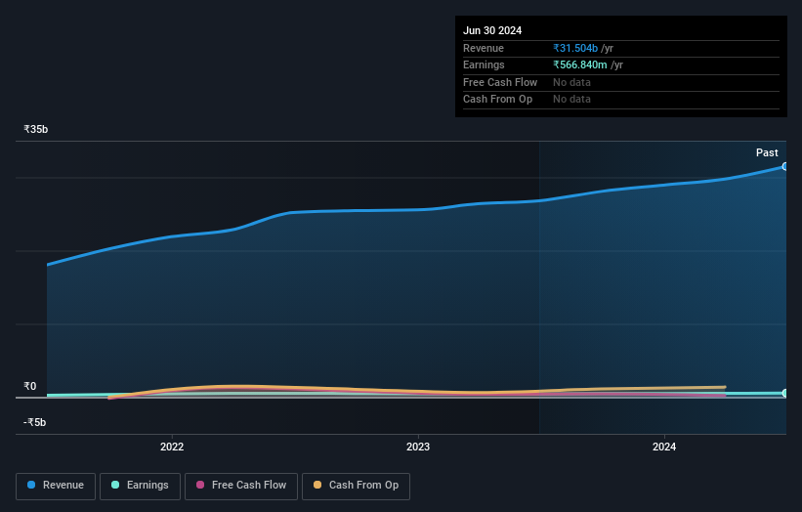Select the revenue endpoint marker at Jun 2024
This screenshot has height=512, width=802.
tap(784, 166)
